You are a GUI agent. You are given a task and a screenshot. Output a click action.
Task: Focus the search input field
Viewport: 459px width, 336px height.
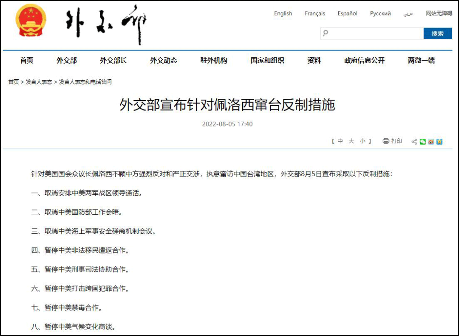[372, 34]
